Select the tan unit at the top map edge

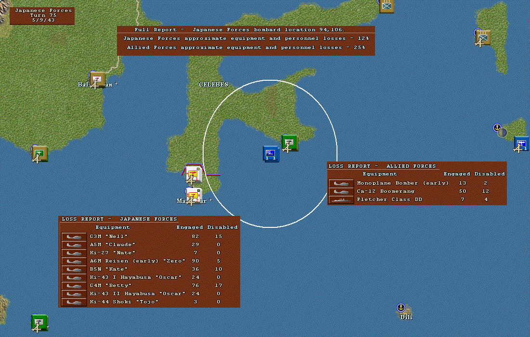387,6
